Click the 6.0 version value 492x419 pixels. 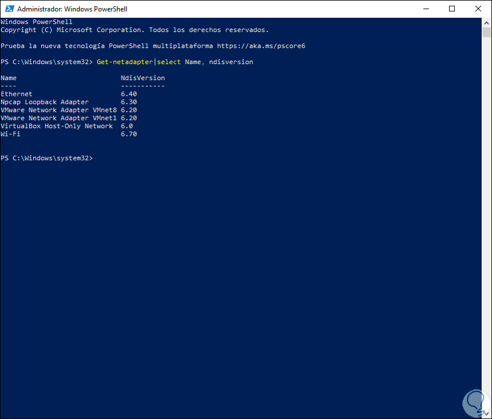tap(127, 126)
